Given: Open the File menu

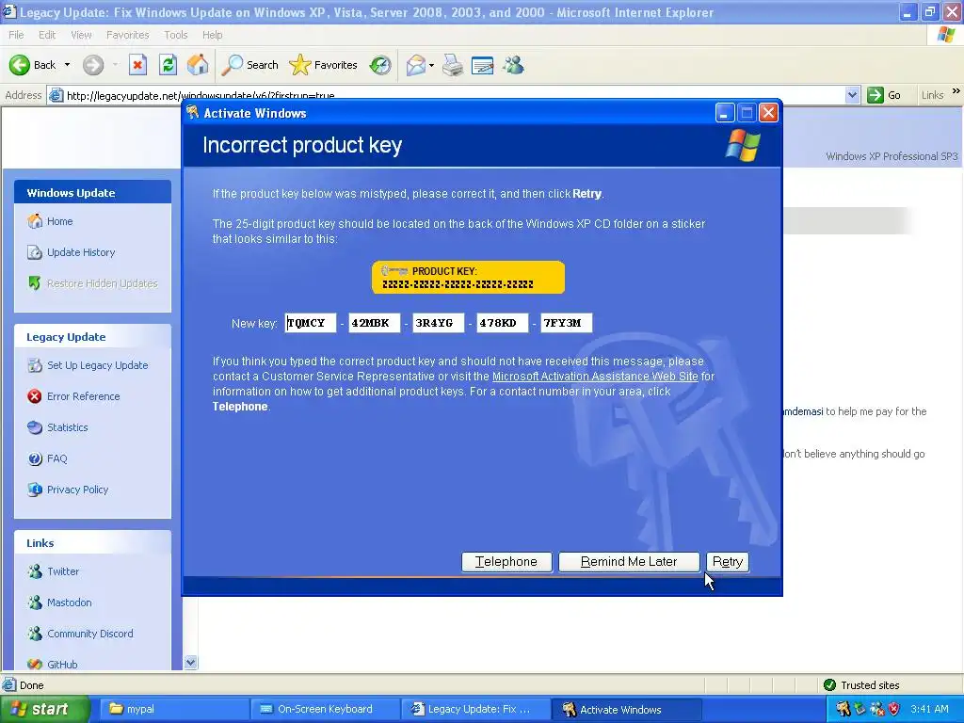Looking at the screenshot, I should coord(16,35).
